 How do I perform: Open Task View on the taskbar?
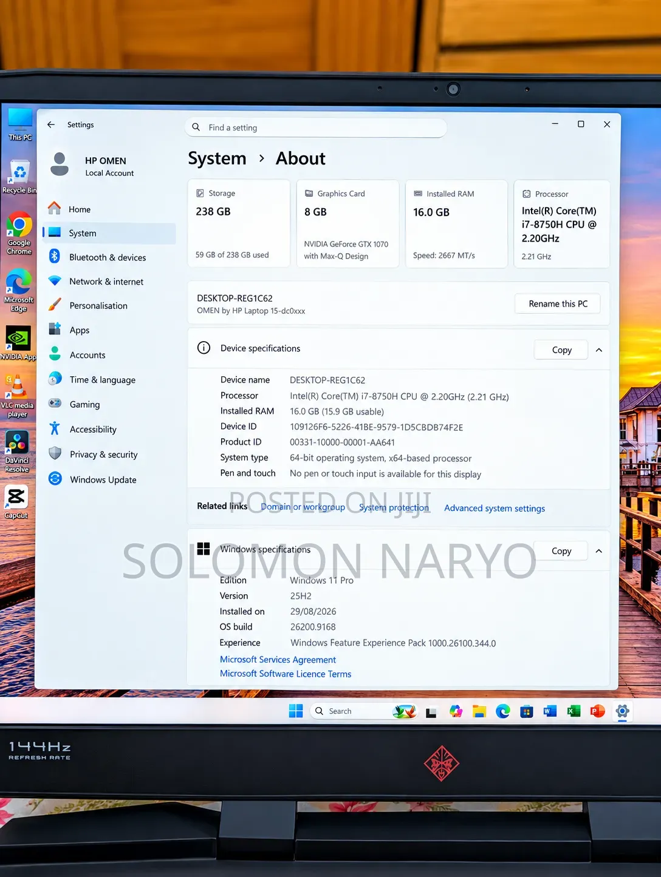click(431, 712)
